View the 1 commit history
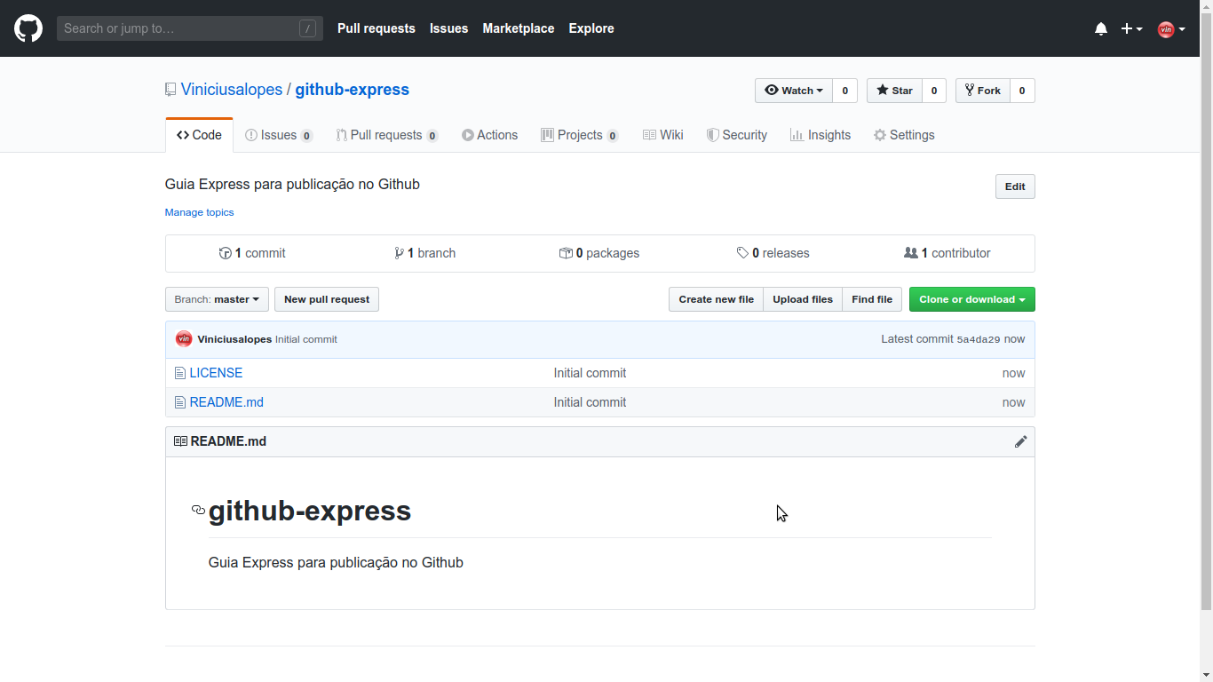This screenshot has height=682, width=1213. 252,253
